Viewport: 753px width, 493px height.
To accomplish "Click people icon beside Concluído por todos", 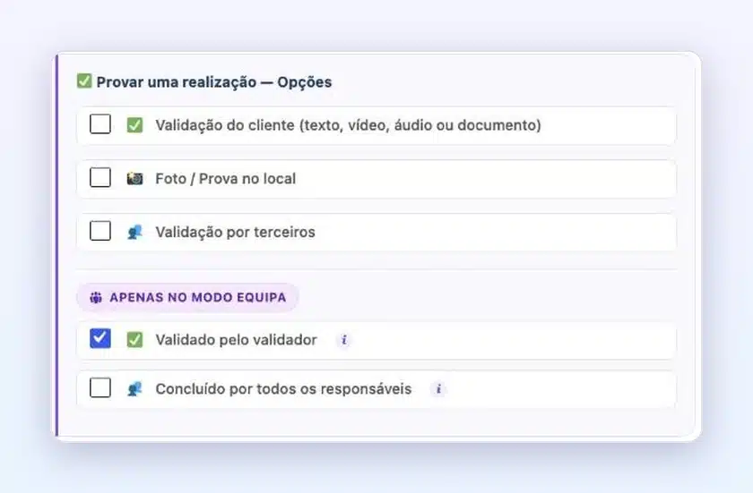I will click(x=135, y=388).
